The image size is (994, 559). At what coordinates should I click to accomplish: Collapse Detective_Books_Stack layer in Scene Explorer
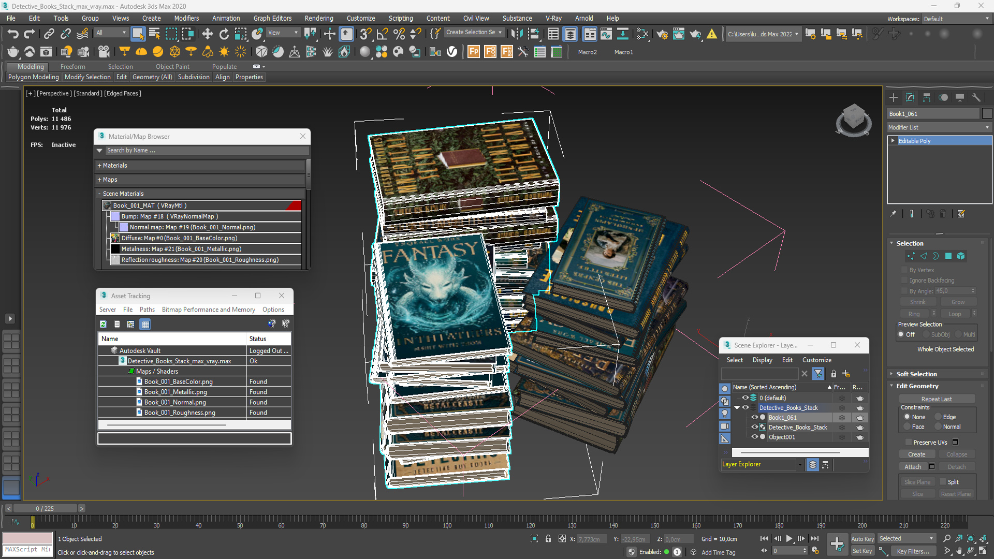click(737, 408)
